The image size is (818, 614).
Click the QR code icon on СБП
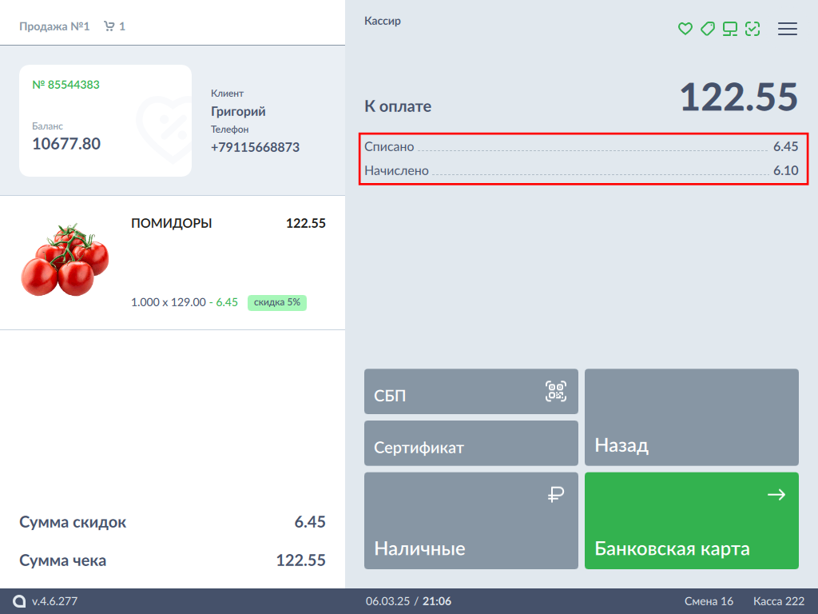556,391
